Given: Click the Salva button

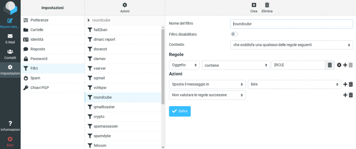Looking at the screenshot, I should click(180, 111).
